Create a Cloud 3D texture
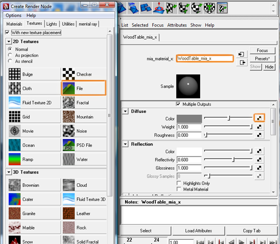Viewport: 280px width, 244px height. [x=84, y=185]
